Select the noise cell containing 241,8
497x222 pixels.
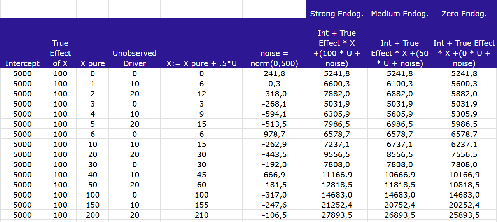274,73
